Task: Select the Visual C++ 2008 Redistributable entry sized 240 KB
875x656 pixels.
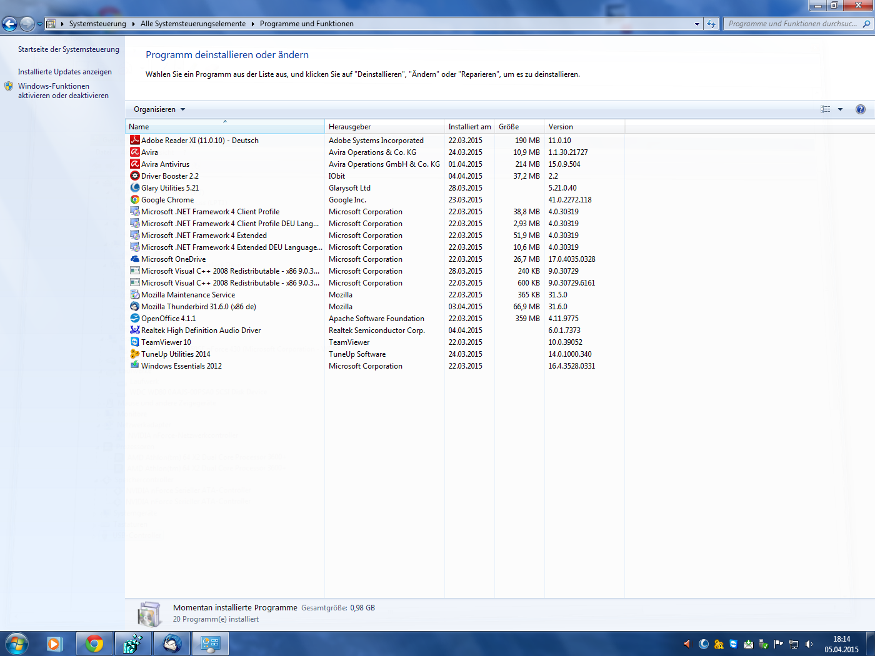Action: [x=375, y=271]
